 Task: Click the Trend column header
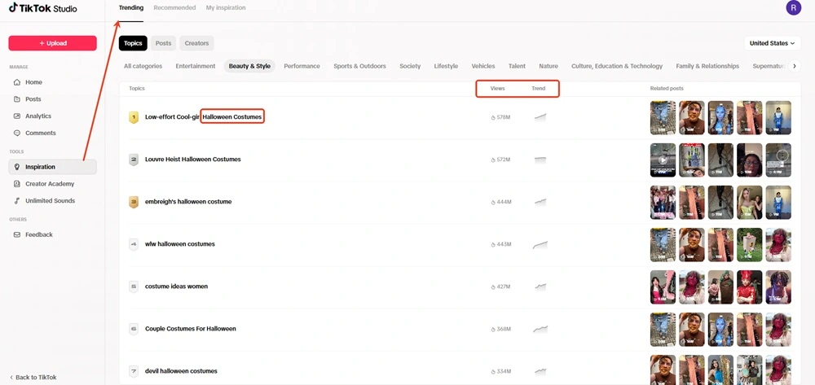(539, 88)
